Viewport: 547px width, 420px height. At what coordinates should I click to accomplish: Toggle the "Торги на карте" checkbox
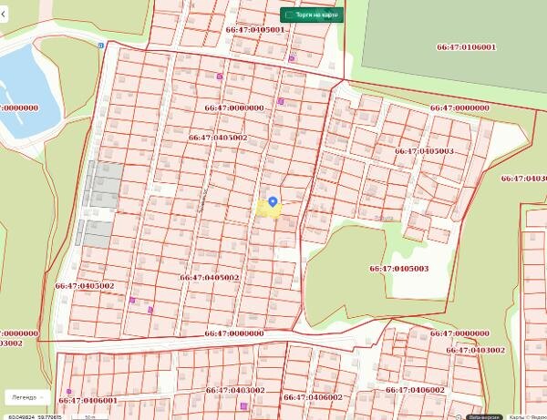click(289, 15)
